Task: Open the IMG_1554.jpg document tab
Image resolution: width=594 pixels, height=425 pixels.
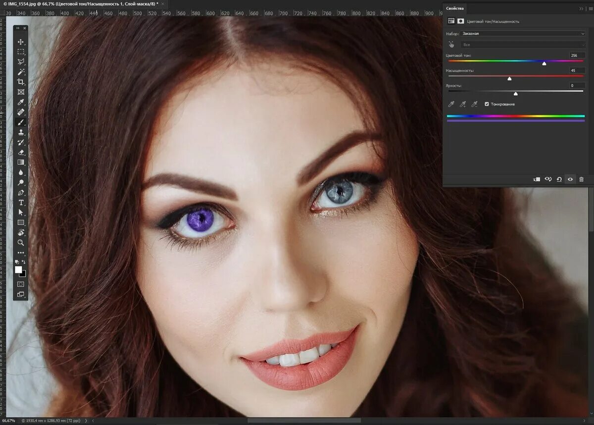Action: point(81,3)
